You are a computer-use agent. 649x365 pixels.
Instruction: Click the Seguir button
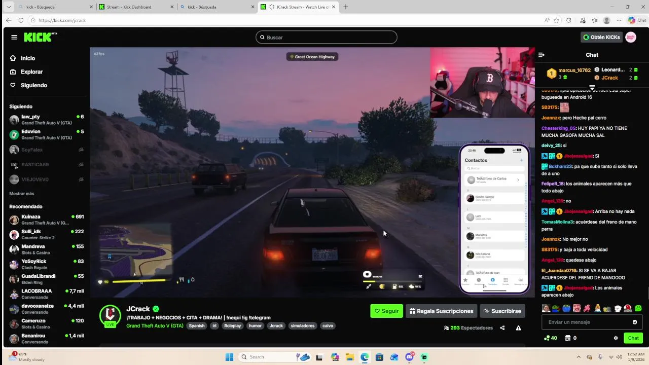(x=386, y=311)
